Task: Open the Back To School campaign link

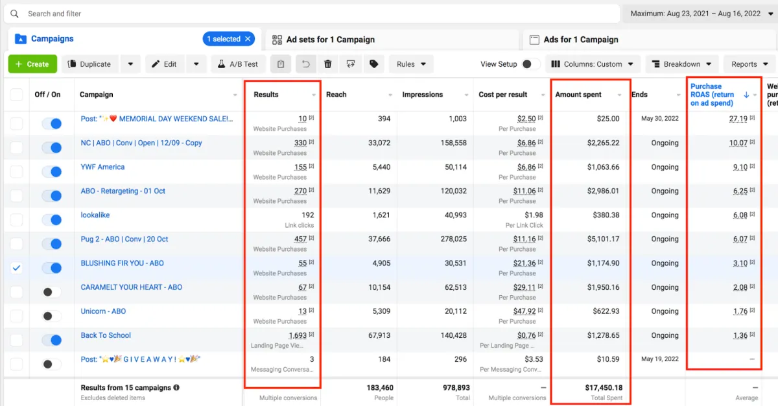Action: click(106, 335)
